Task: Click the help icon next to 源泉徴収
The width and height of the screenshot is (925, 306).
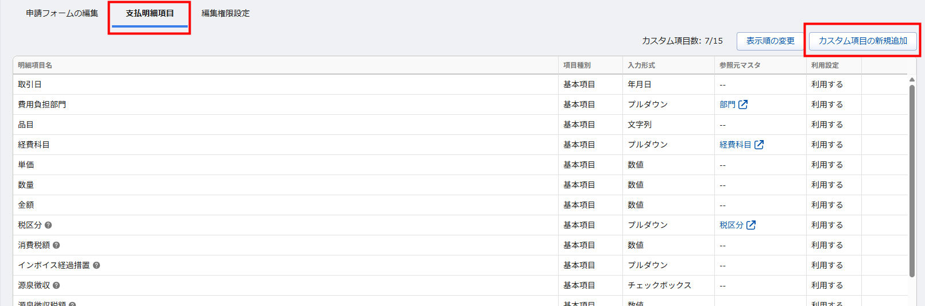Action: 56,285
